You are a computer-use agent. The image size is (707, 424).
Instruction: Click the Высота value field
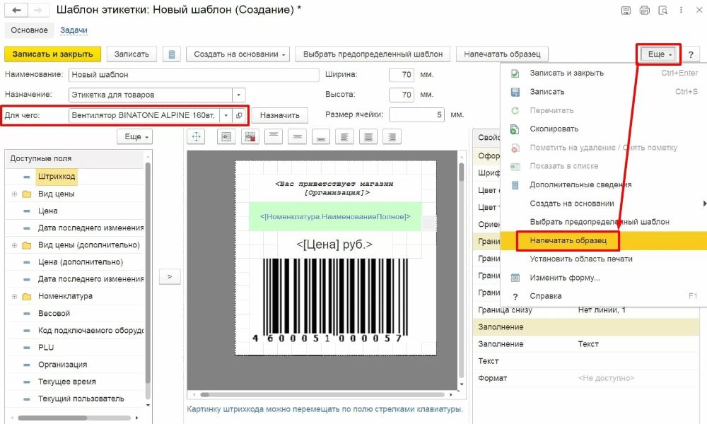point(402,95)
